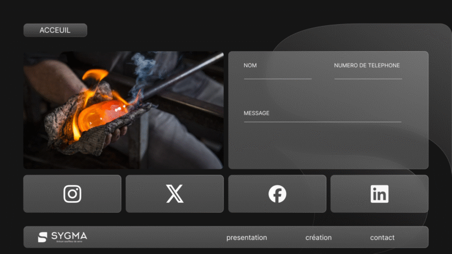Open the X (Twitter) social link

(x=175, y=194)
